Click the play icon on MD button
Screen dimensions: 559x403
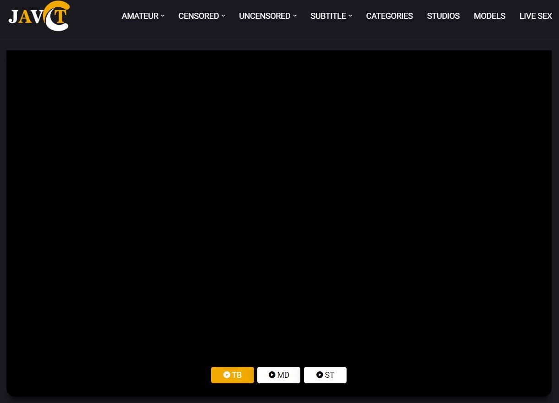pos(272,375)
